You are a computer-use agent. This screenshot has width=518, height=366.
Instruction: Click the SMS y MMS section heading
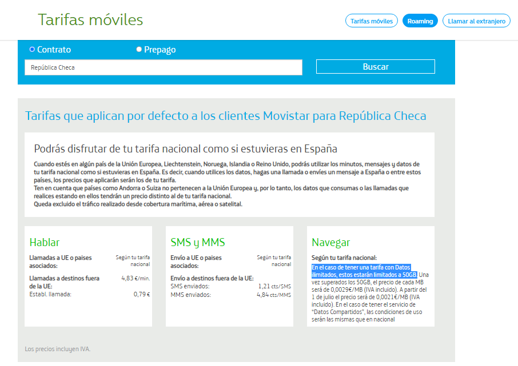pos(197,242)
